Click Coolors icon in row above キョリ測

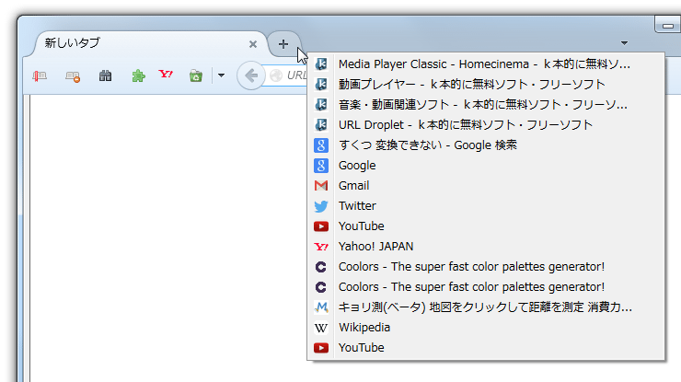(321, 287)
